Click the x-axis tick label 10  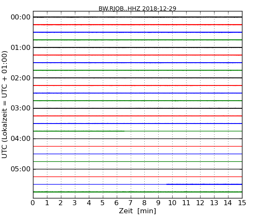tap(172, 203)
